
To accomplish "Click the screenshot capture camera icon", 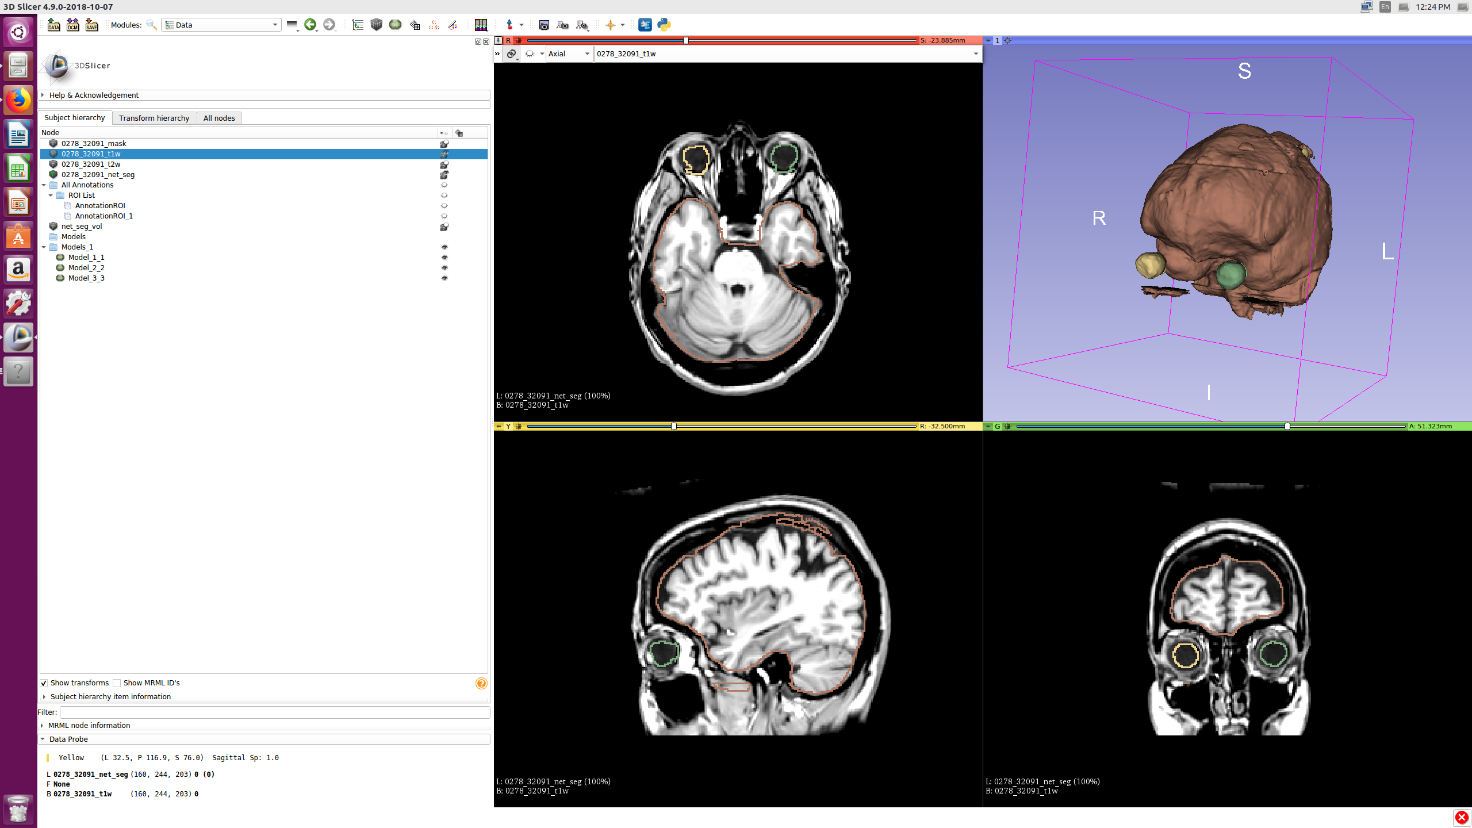I will point(544,25).
